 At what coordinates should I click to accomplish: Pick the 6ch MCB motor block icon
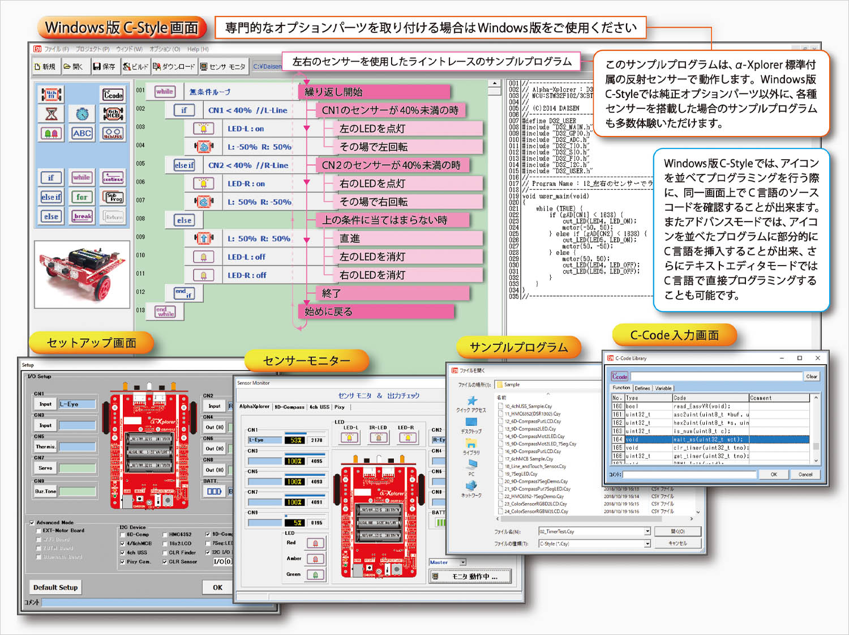113,114
